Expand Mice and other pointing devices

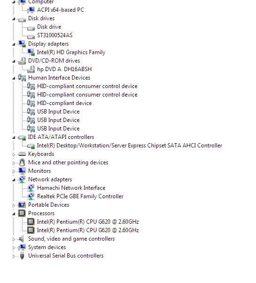point(14,163)
